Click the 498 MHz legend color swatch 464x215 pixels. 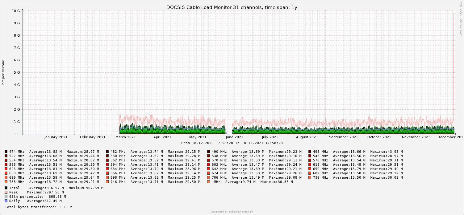pos(310,152)
